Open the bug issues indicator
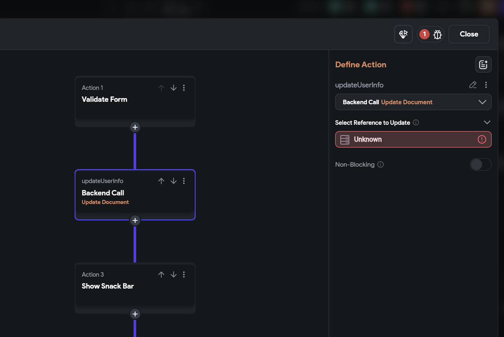Image resolution: width=504 pixels, height=337 pixels. [431, 34]
